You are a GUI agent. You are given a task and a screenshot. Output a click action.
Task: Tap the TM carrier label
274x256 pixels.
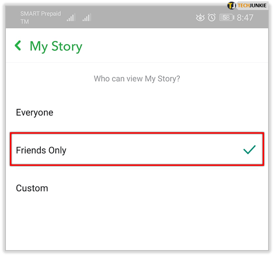24,22
